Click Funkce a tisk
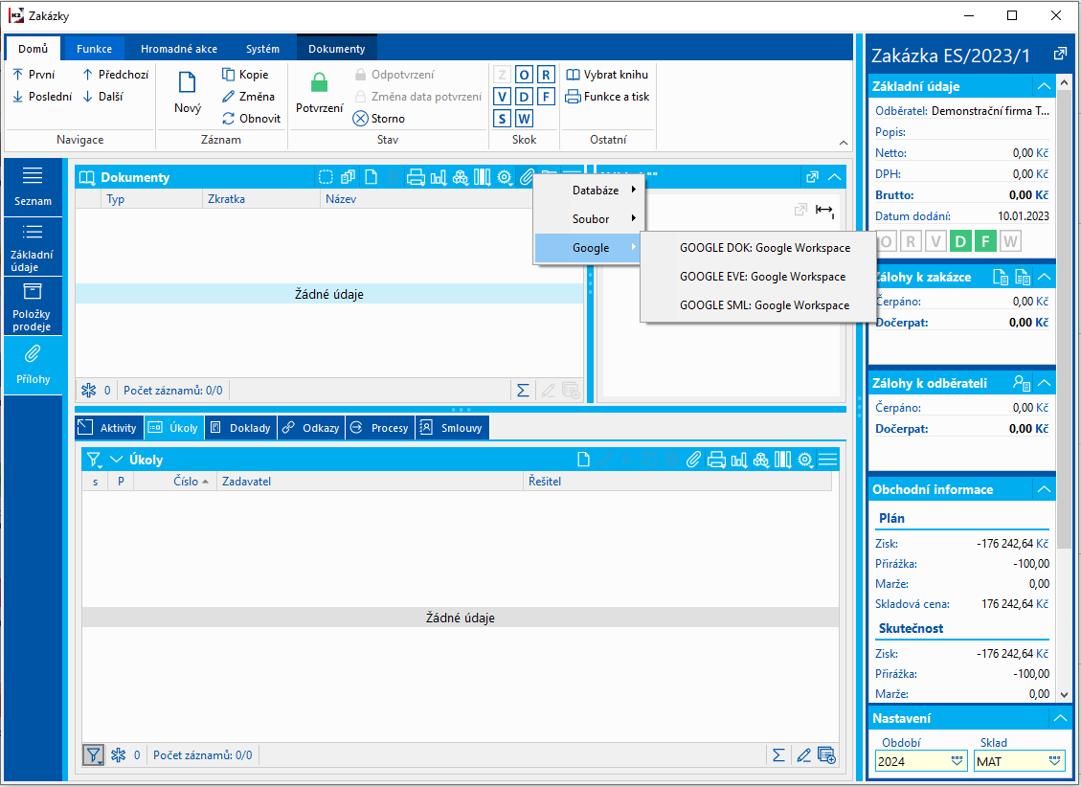1081x787 pixels. coord(607,97)
